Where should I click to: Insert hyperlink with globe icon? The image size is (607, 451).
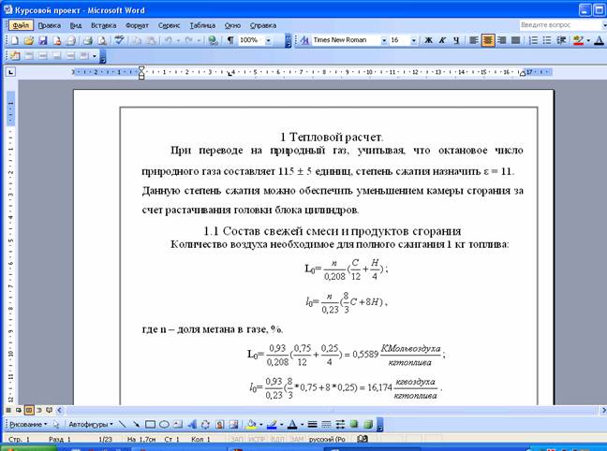coord(213,40)
